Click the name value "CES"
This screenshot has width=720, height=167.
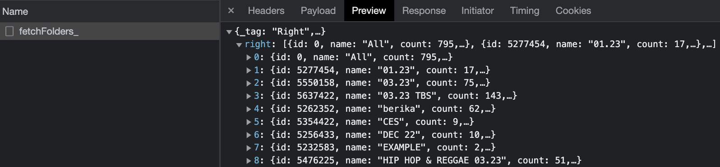point(391,122)
